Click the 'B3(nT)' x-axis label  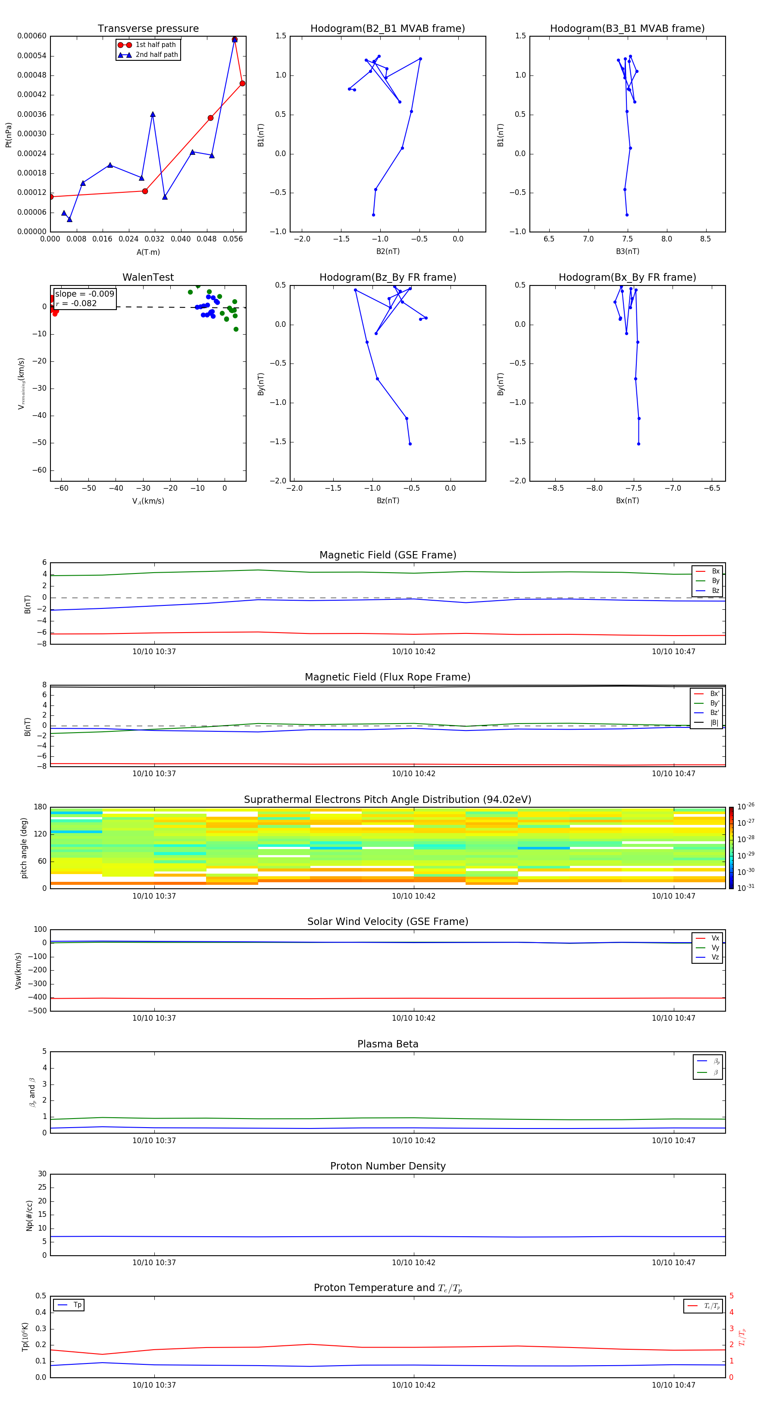[627, 251]
